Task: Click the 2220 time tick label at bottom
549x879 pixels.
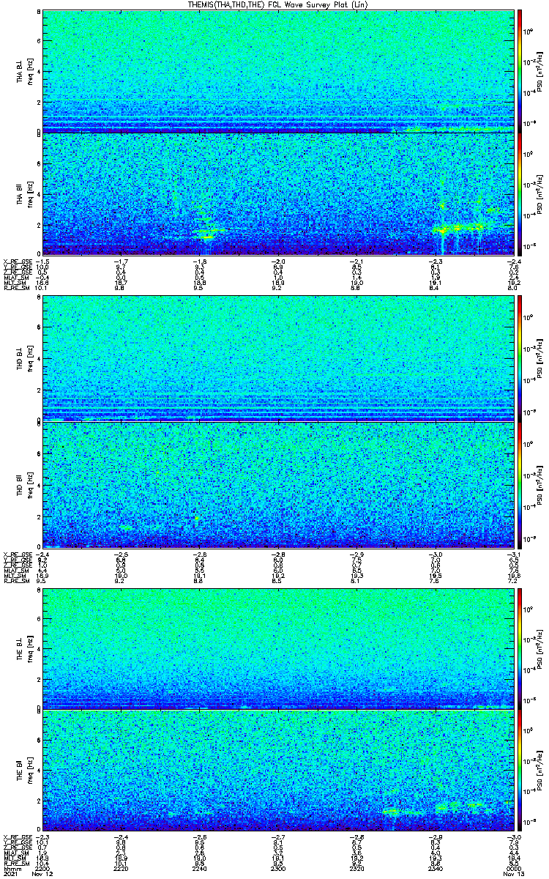Action: click(x=121, y=867)
